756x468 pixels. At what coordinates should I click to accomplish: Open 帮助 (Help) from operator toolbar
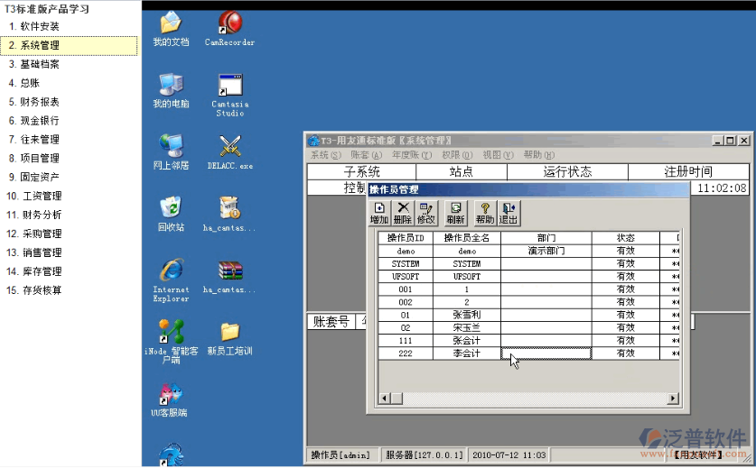[485, 213]
